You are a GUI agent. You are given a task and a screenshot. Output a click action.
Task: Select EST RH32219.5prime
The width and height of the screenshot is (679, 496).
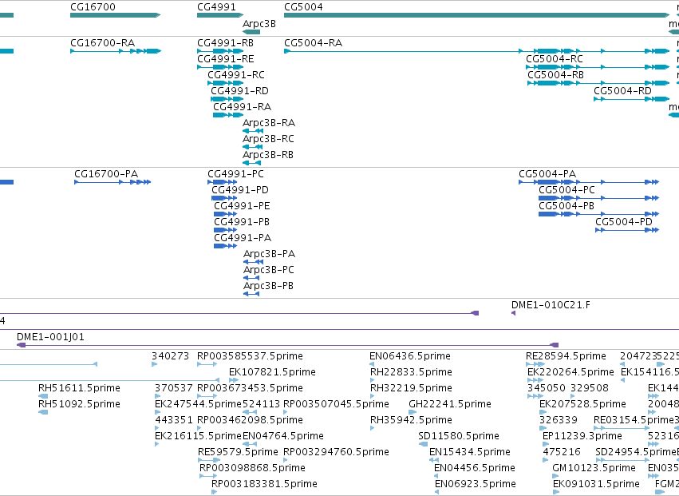pos(411,388)
